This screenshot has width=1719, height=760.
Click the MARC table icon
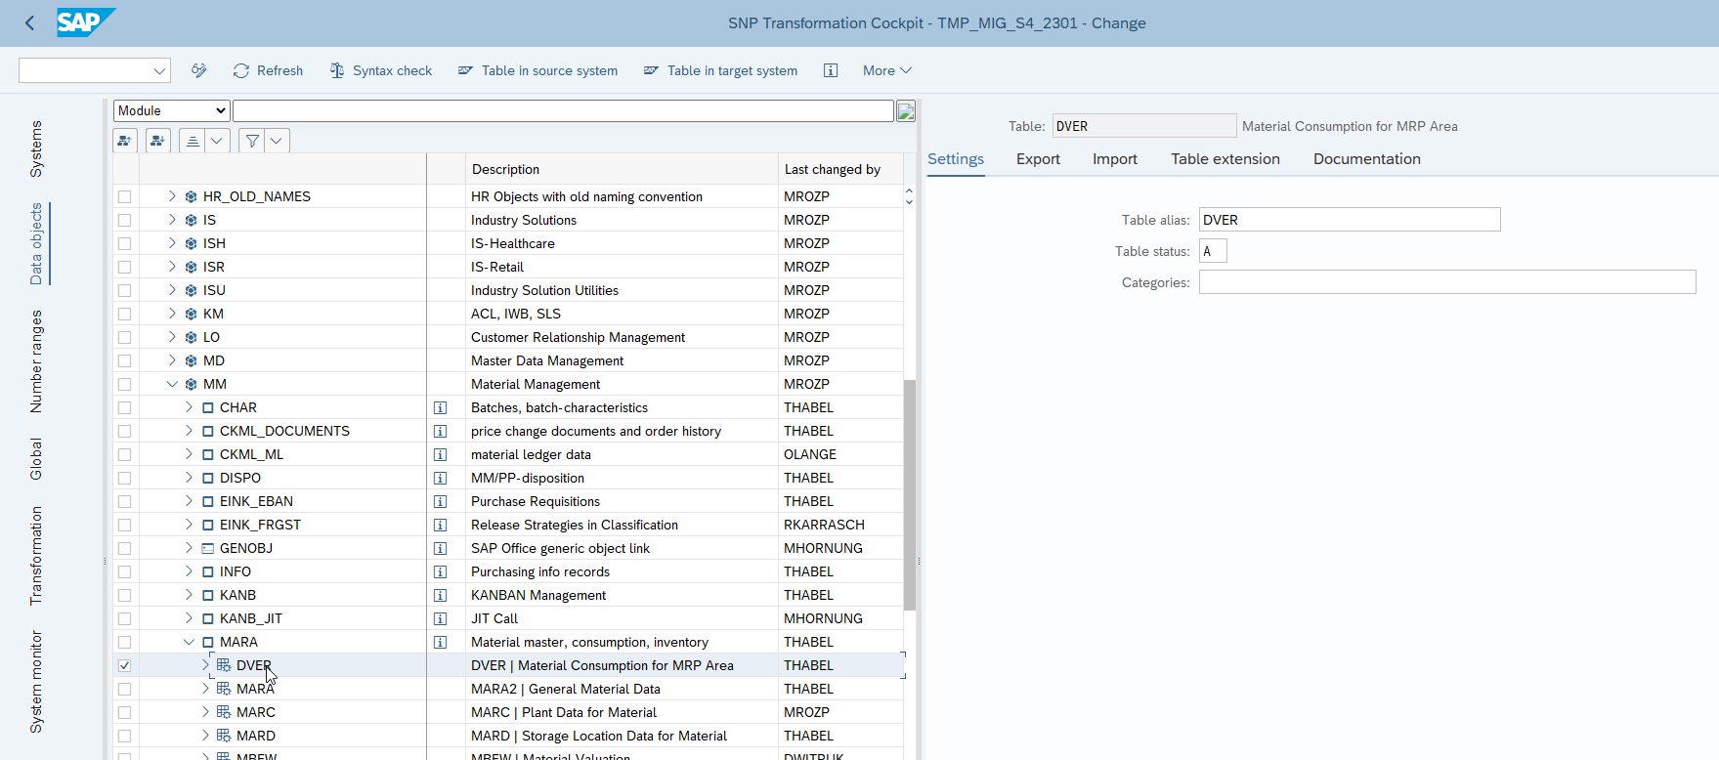[224, 712]
